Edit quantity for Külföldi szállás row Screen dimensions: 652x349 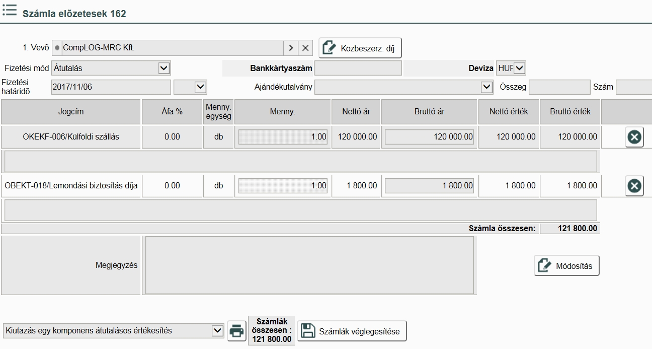point(282,137)
